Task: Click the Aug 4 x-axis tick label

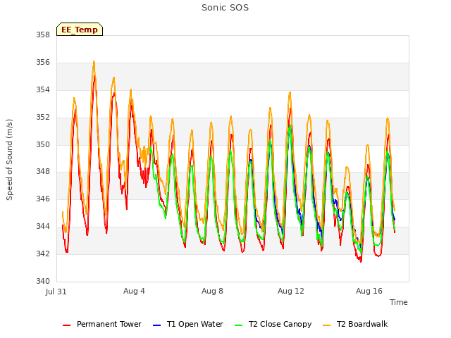Action: click(134, 291)
